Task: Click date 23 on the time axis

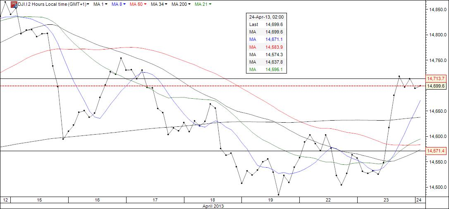Action: click(386, 199)
